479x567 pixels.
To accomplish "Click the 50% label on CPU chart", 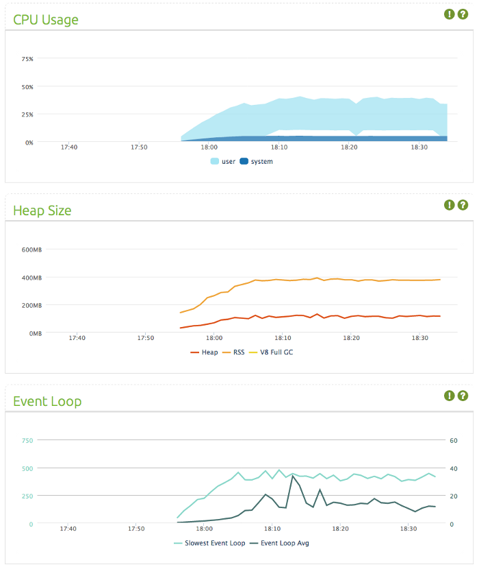I will click(27, 87).
